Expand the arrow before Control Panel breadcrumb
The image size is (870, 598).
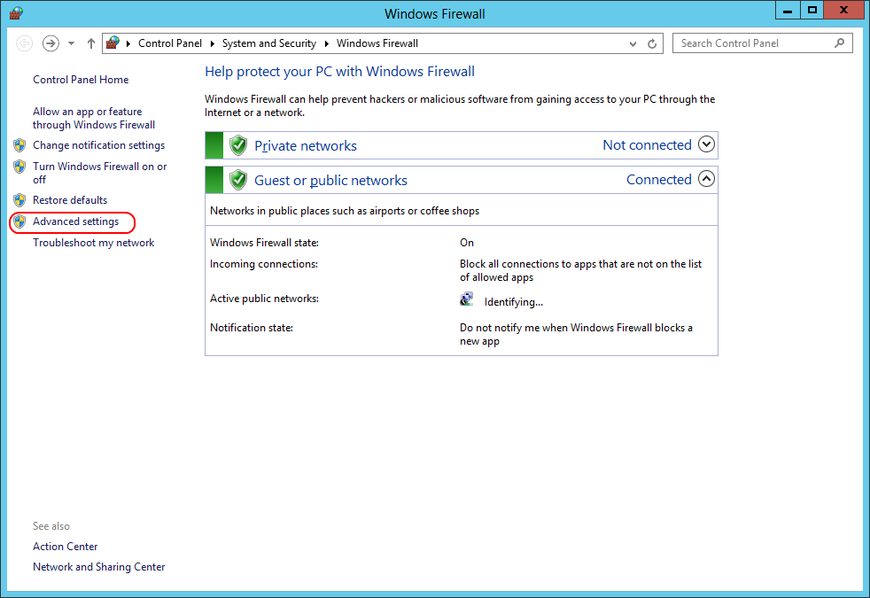click(x=128, y=43)
